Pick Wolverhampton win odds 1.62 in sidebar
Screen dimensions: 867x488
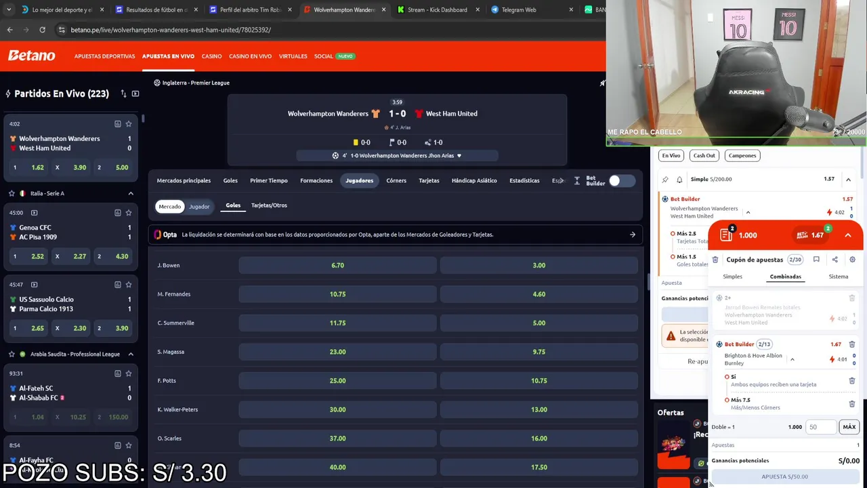29,167
